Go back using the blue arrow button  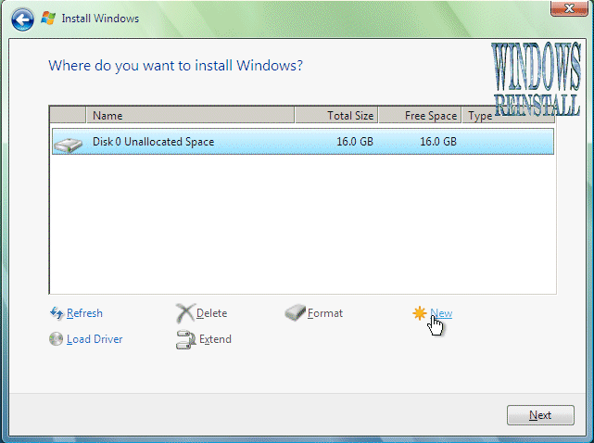tap(22, 19)
